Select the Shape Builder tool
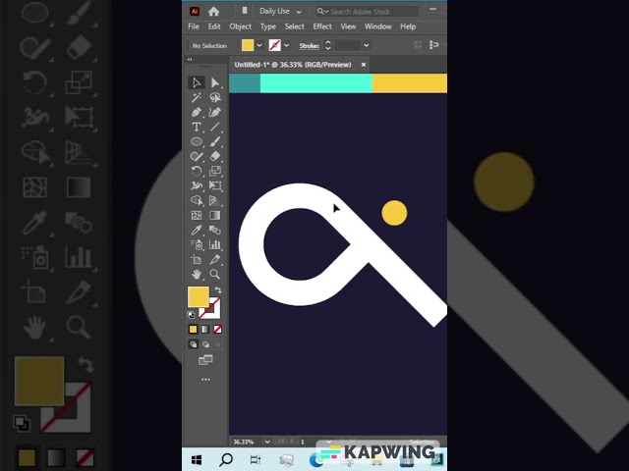The width and height of the screenshot is (629, 471). pos(197,200)
